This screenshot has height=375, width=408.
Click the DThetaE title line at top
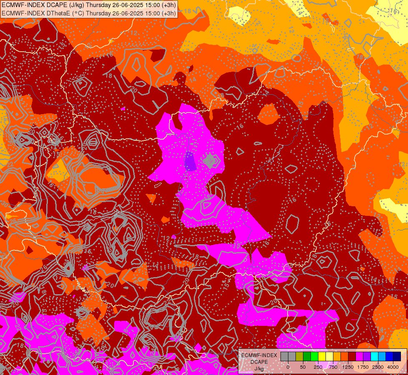[89, 13]
